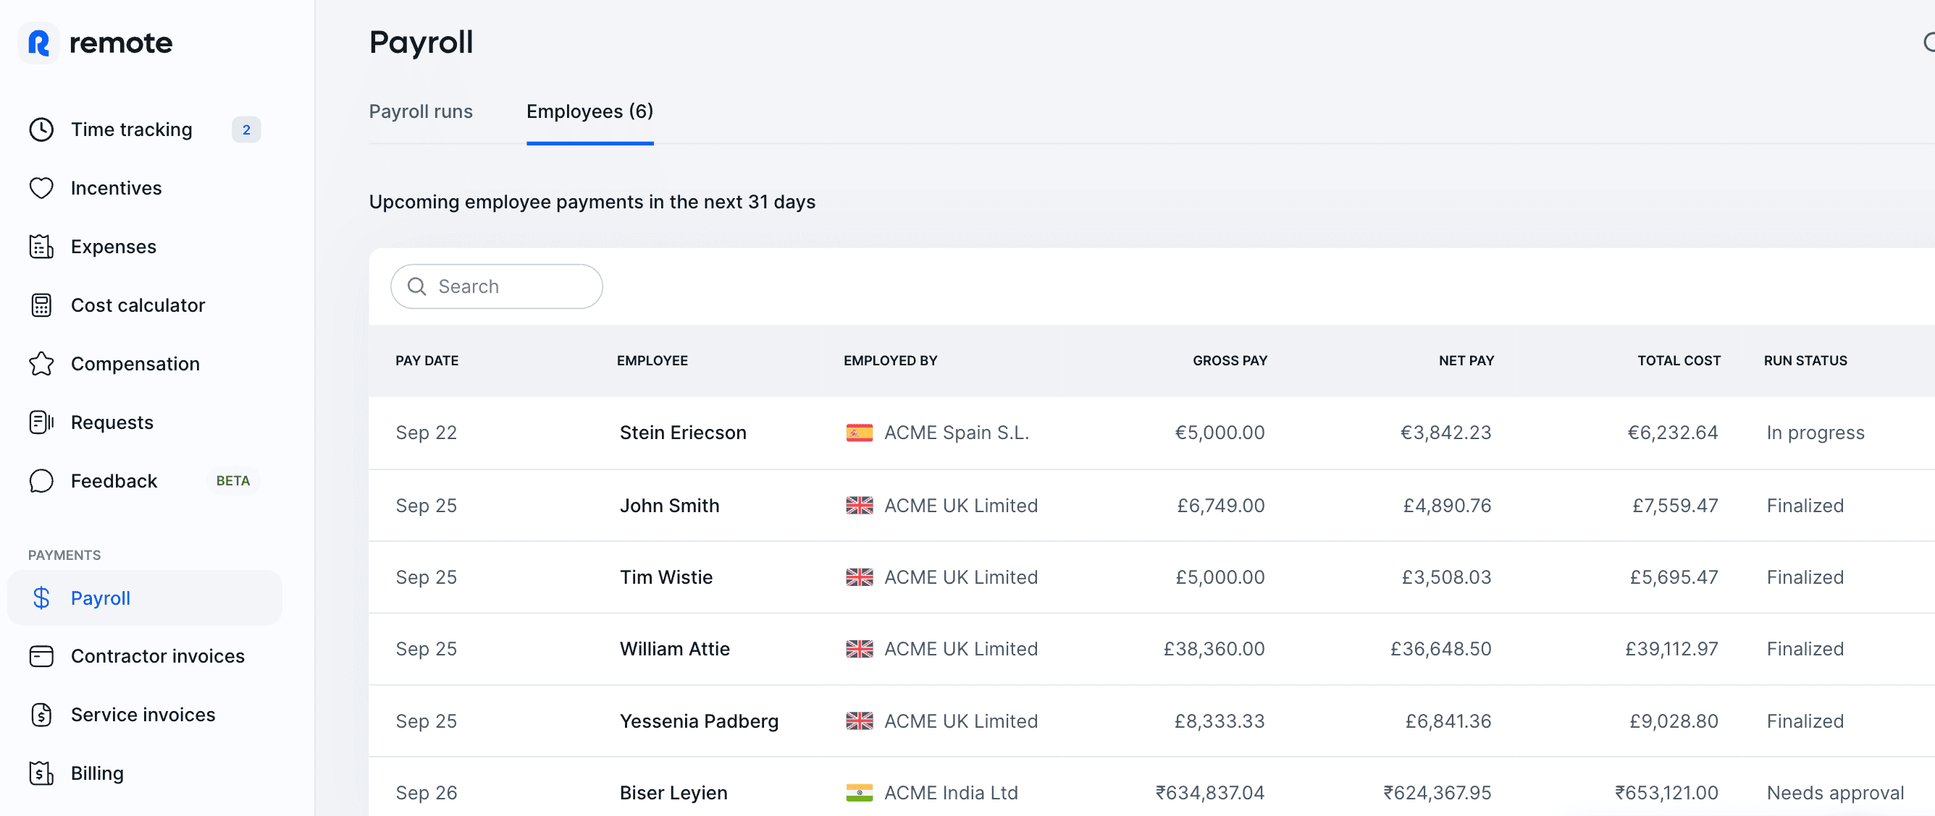The width and height of the screenshot is (1935, 816).
Task: Click ACME India Ltd employer name
Action: click(951, 792)
